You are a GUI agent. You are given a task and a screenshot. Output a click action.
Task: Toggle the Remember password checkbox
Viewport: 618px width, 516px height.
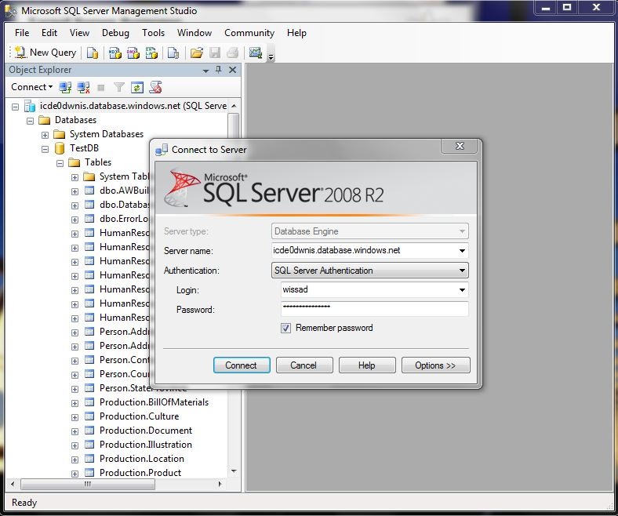coord(285,328)
